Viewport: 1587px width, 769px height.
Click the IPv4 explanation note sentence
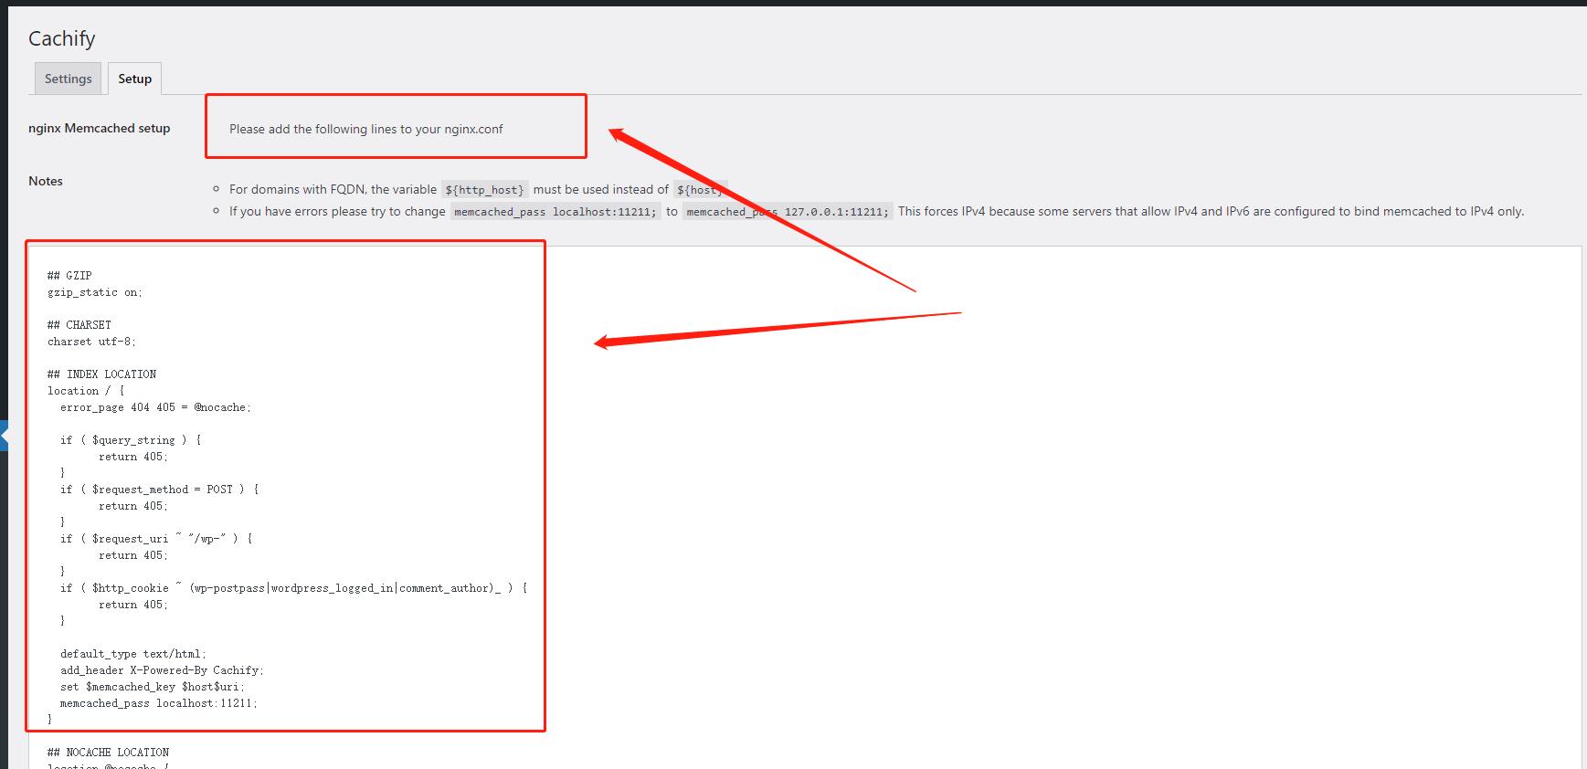click(x=1211, y=211)
